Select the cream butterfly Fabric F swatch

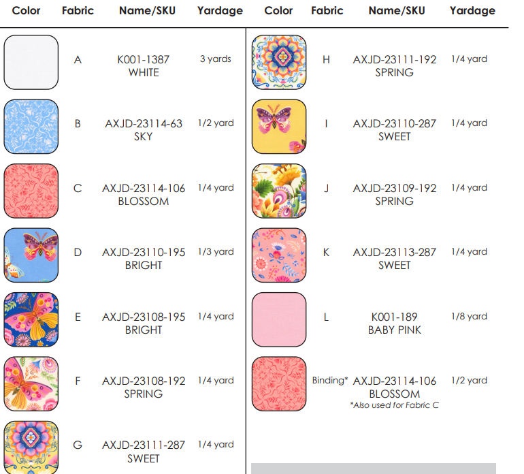click(31, 383)
